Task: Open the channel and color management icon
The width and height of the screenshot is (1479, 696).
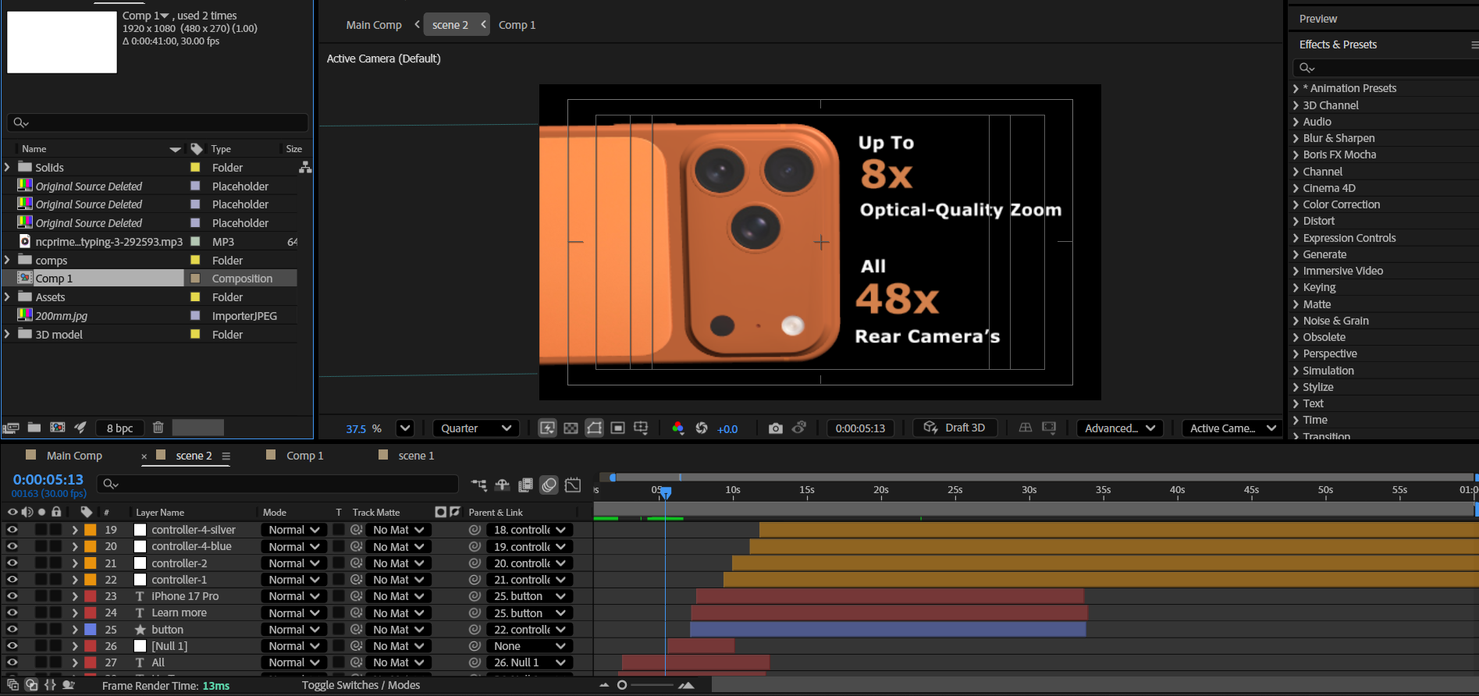Action: (x=677, y=428)
